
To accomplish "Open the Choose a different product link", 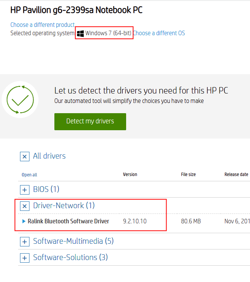I will click(x=43, y=25).
